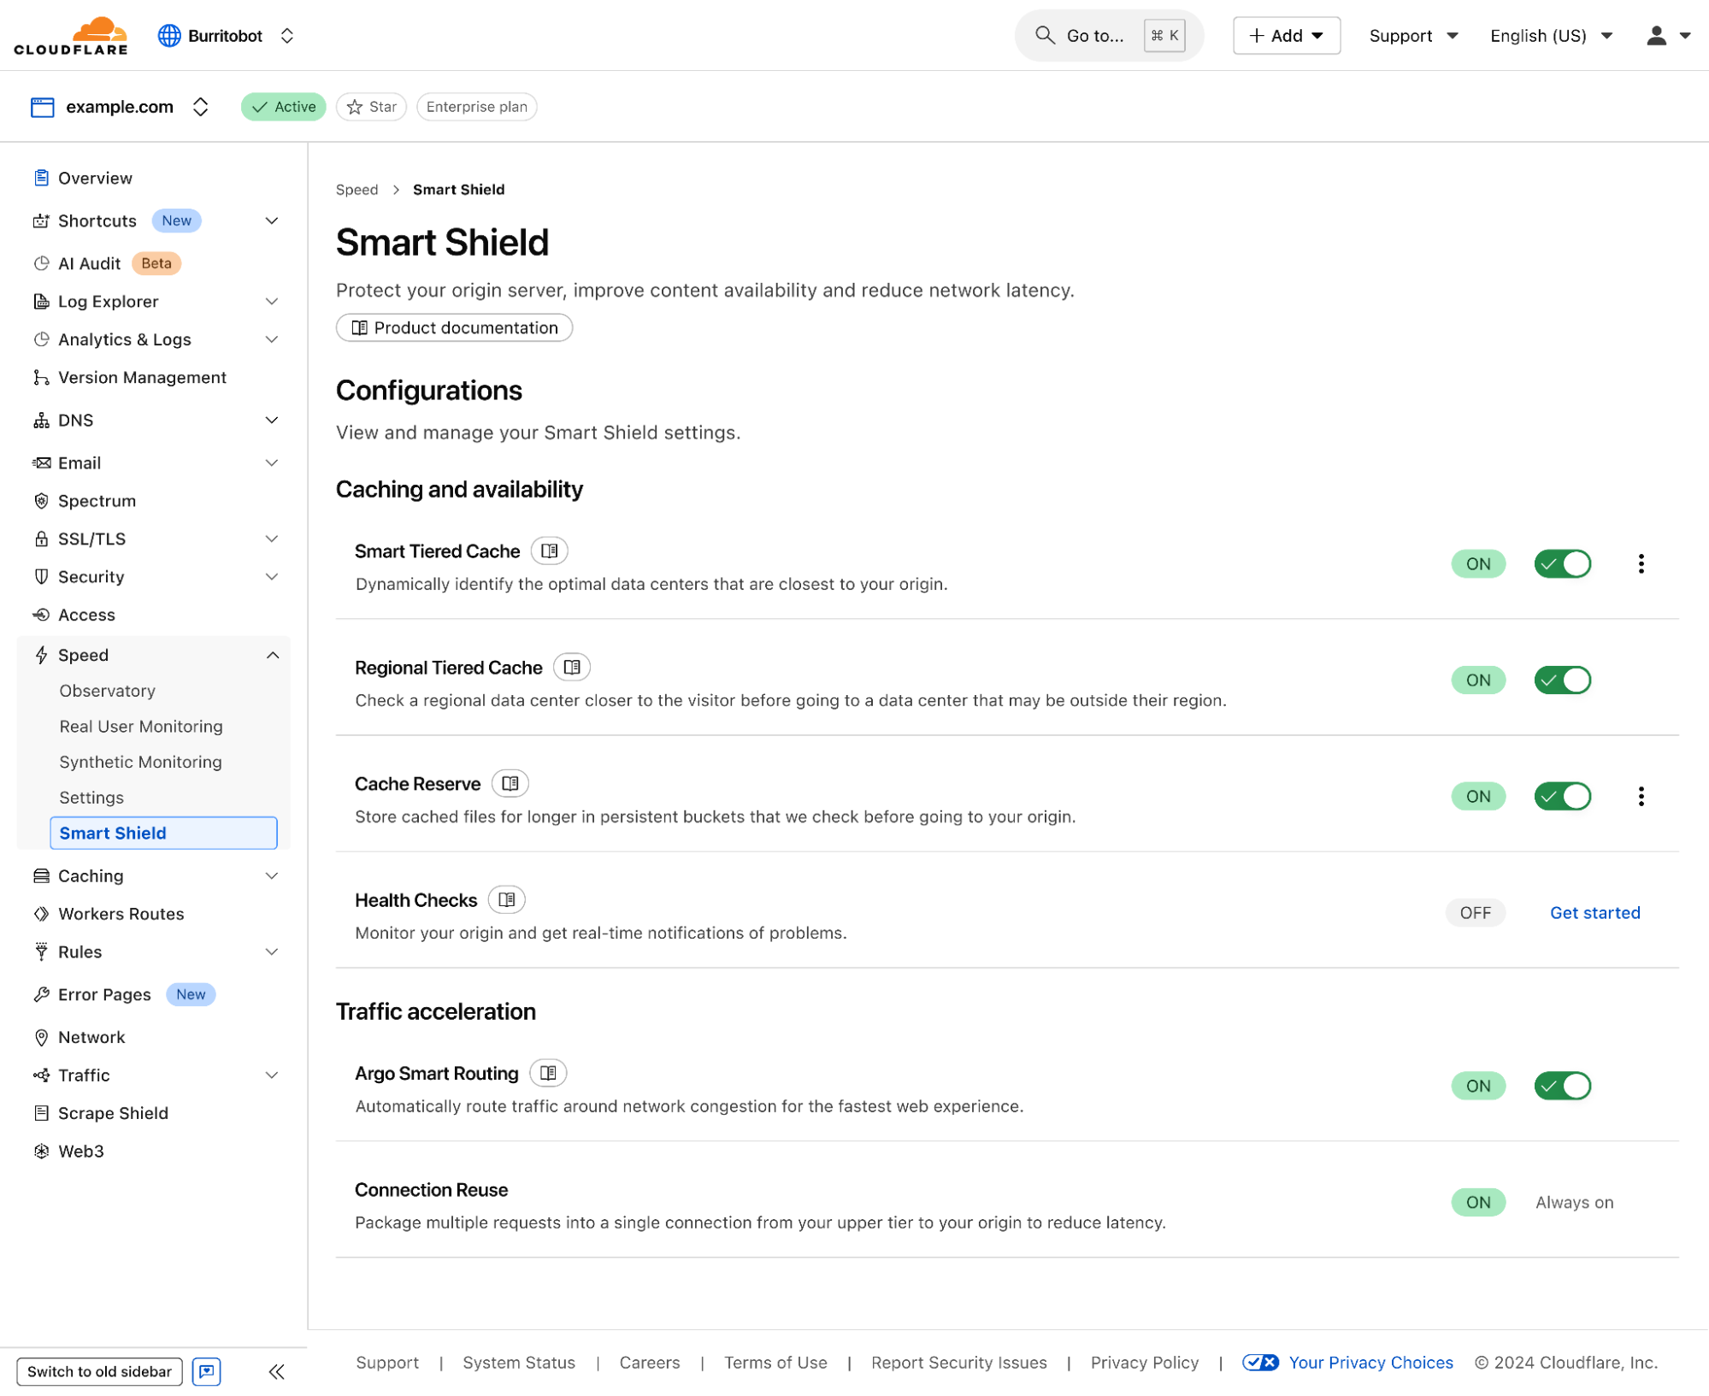Open Health Checks documentation book icon
The height and width of the screenshot is (1396, 1709).
click(506, 900)
